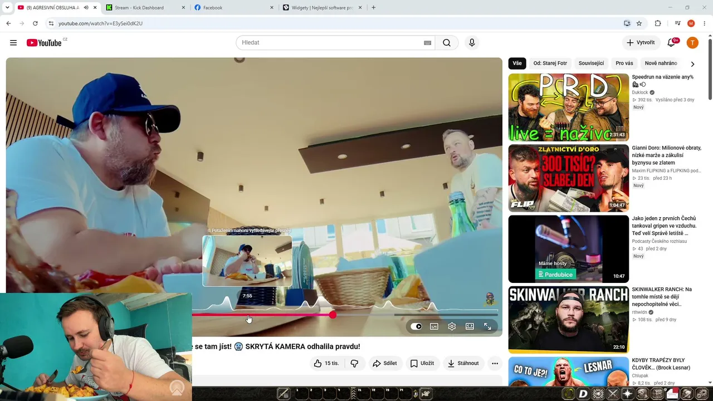
Task: Toggle subtitles in the video player
Action: click(x=434, y=326)
